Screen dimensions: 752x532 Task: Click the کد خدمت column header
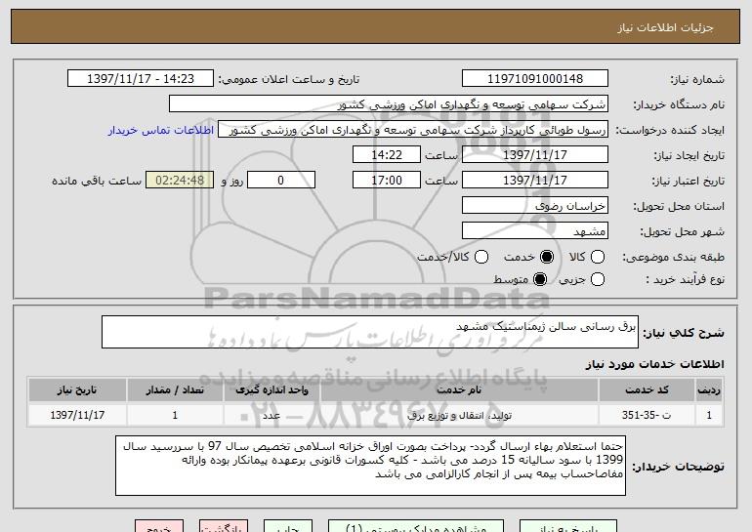pos(647,390)
